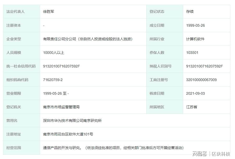235x159 pixels.
Task: Click the 核准日期 label cell
Action: click(x=164, y=93)
